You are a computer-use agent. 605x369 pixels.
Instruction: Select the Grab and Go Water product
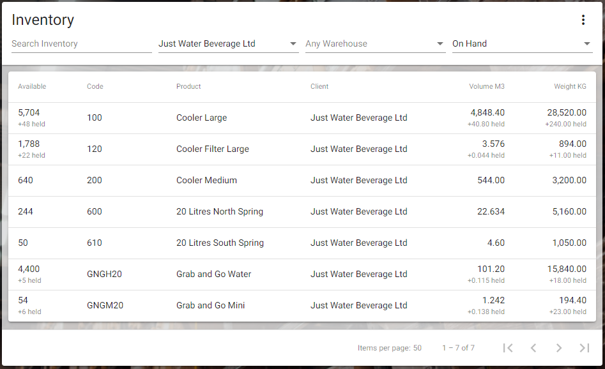pyautogui.click(x=214, y=274)
